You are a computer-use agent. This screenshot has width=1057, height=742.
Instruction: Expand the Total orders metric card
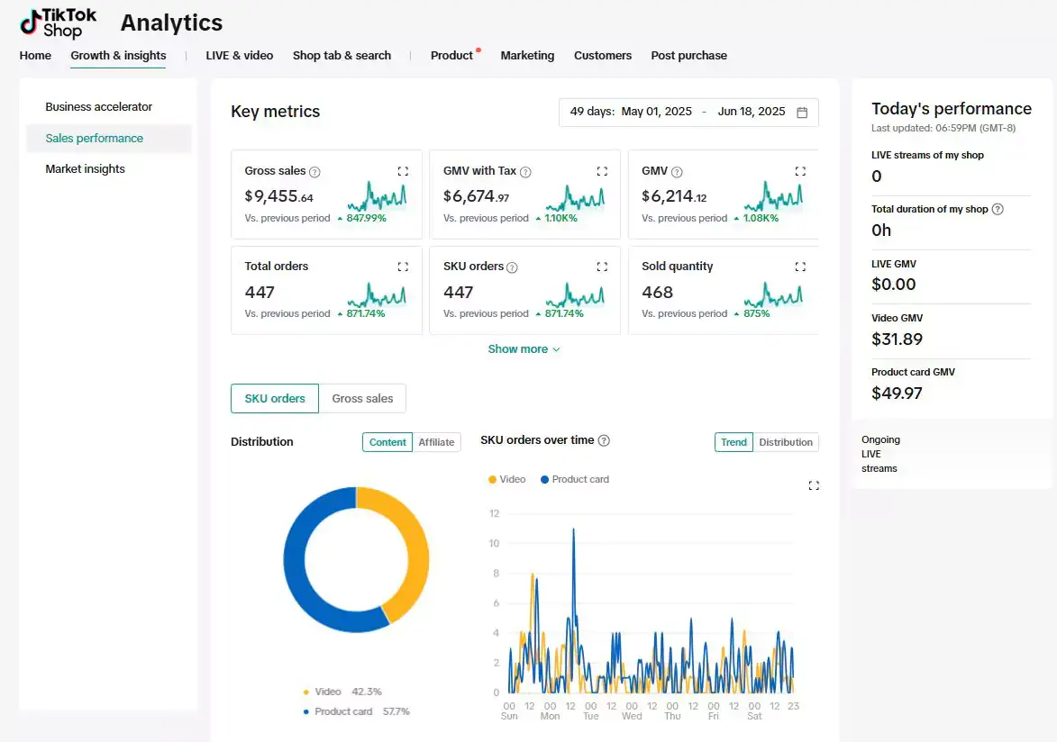tap(403, 267)
